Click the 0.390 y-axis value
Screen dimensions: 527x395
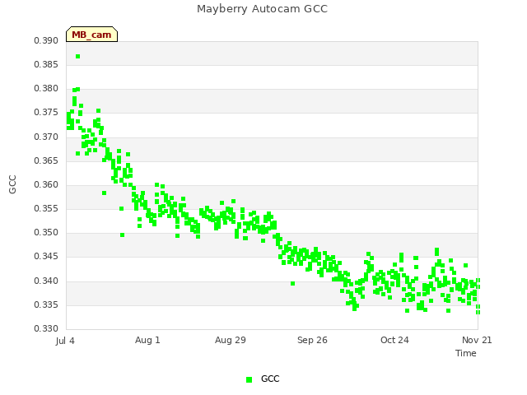click(46, 40)
